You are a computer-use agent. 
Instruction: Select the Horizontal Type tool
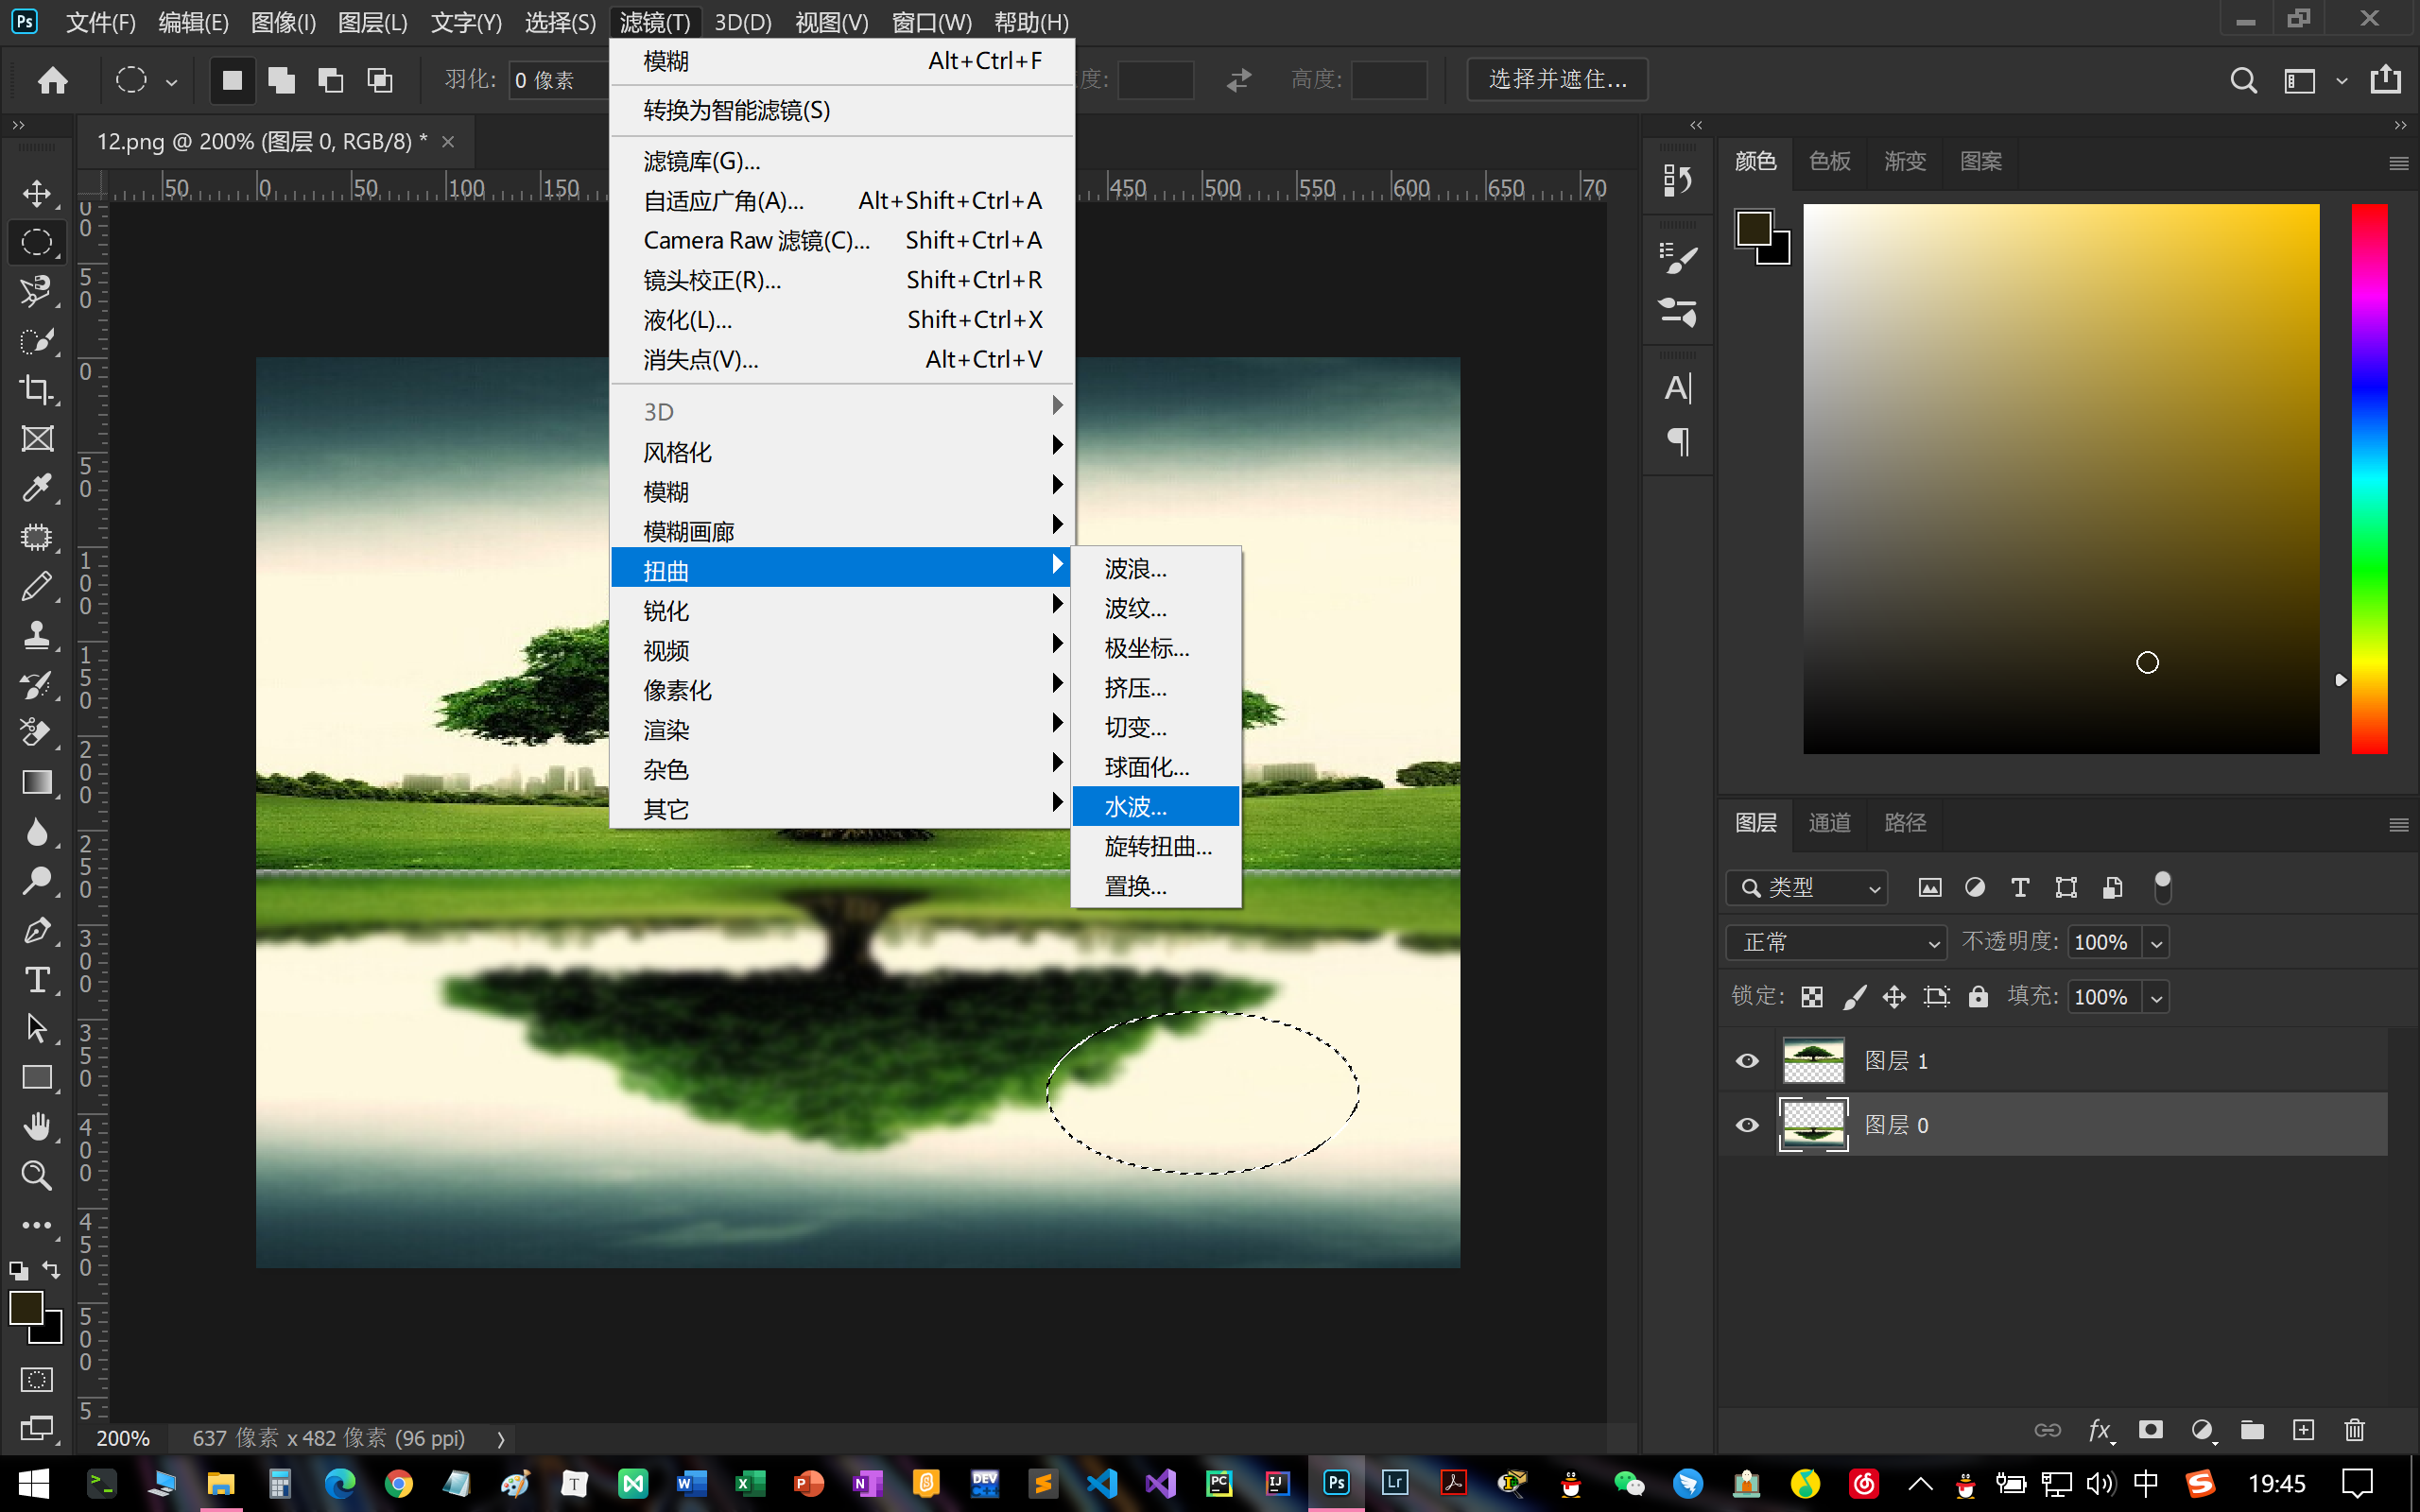coord(37,979)
